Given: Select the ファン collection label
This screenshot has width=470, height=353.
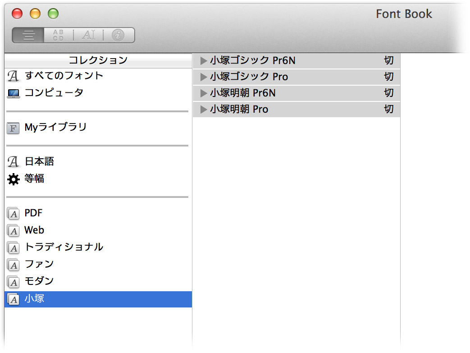Looking at the screenshot, I should (39, 264).
